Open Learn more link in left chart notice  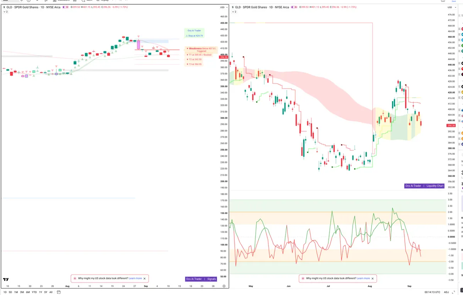(x=135, y=278)
